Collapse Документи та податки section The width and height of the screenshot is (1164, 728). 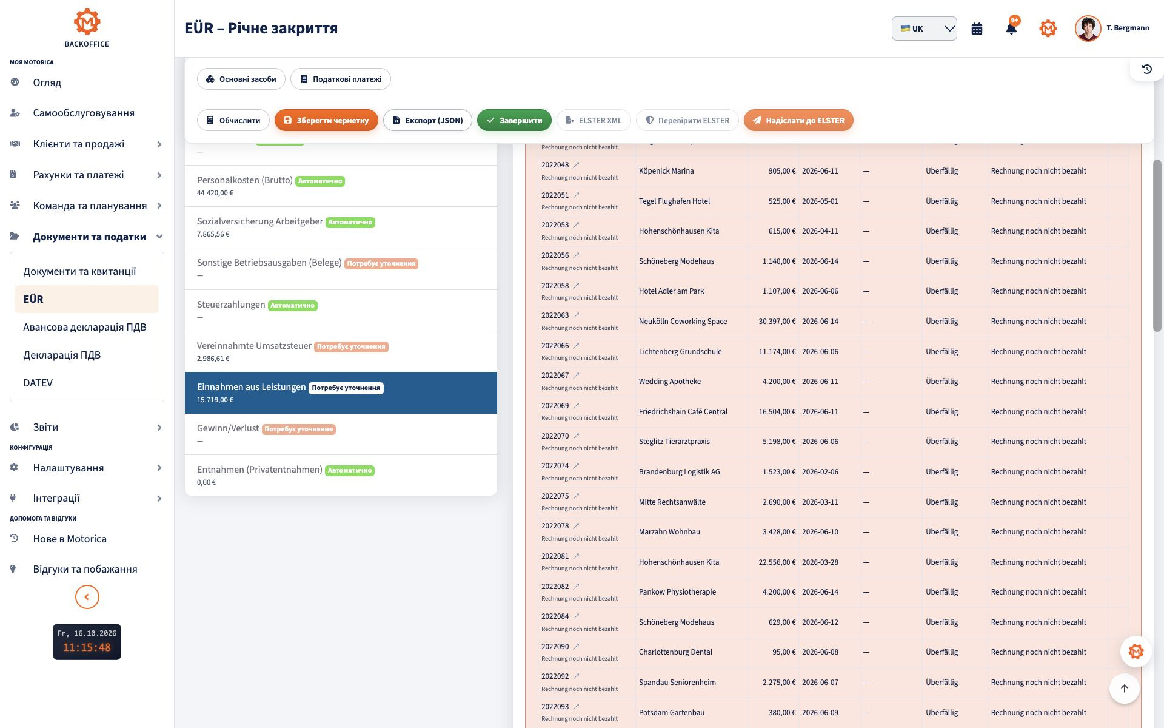[87, 237]
